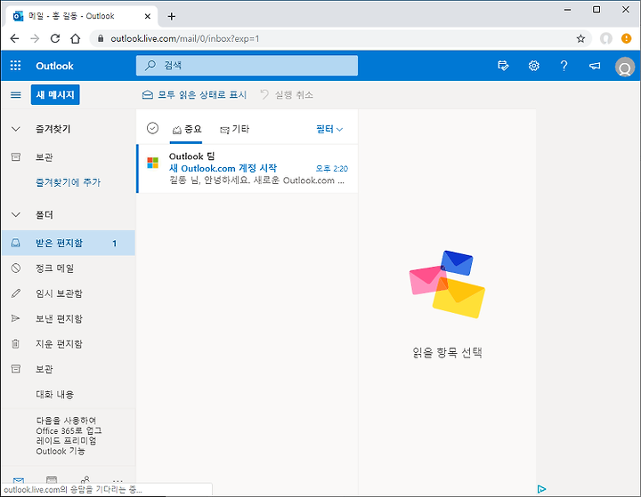Go to browser home page
The image size is (641, 497).
75,39
